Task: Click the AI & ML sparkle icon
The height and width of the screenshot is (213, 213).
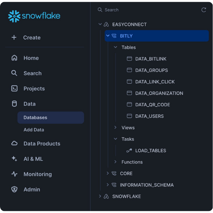Action: tap(14, 159)
